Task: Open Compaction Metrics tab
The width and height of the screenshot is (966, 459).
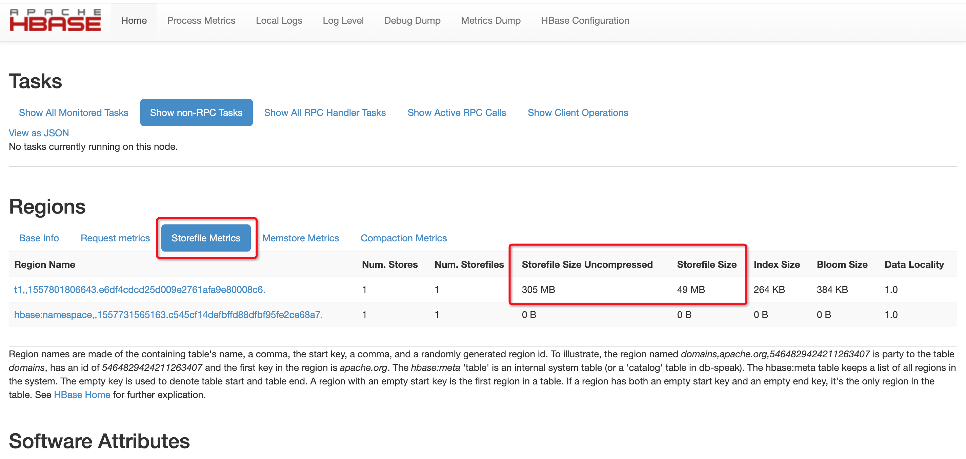Action: (403, 238)
